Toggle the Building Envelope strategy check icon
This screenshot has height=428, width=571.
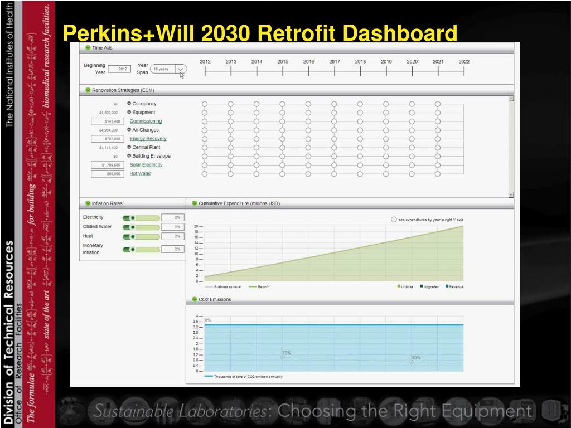pos(129,156)
